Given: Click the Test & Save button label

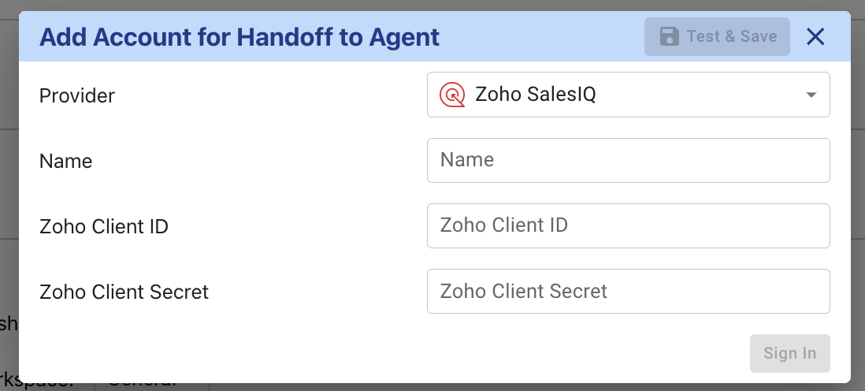Looking at the screenshot, I should click(732, 36).
